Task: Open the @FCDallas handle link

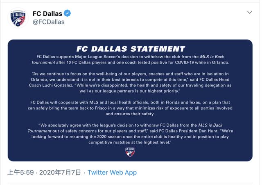Action: tap(49, 22)
